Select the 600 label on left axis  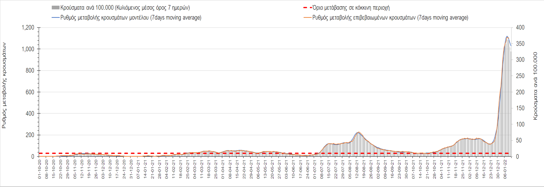coord(30,92)
